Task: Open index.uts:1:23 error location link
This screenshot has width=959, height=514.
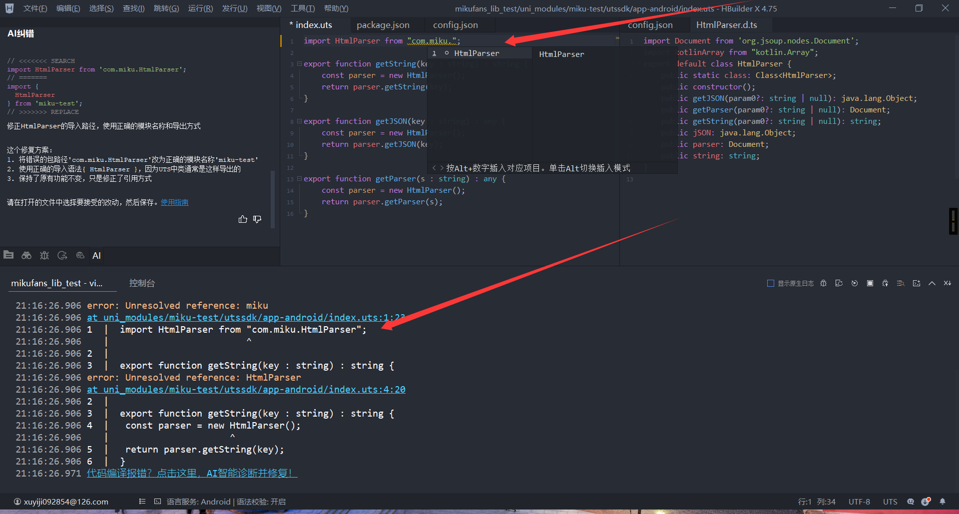Action: pos(246,318)
